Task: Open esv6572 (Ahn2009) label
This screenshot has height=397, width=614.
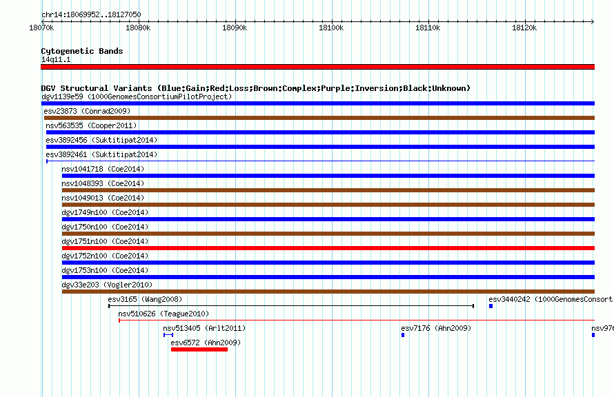Action: click(x=206, y=343)
